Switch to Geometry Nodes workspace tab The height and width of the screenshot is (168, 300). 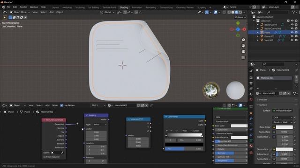tap(185, 7)
